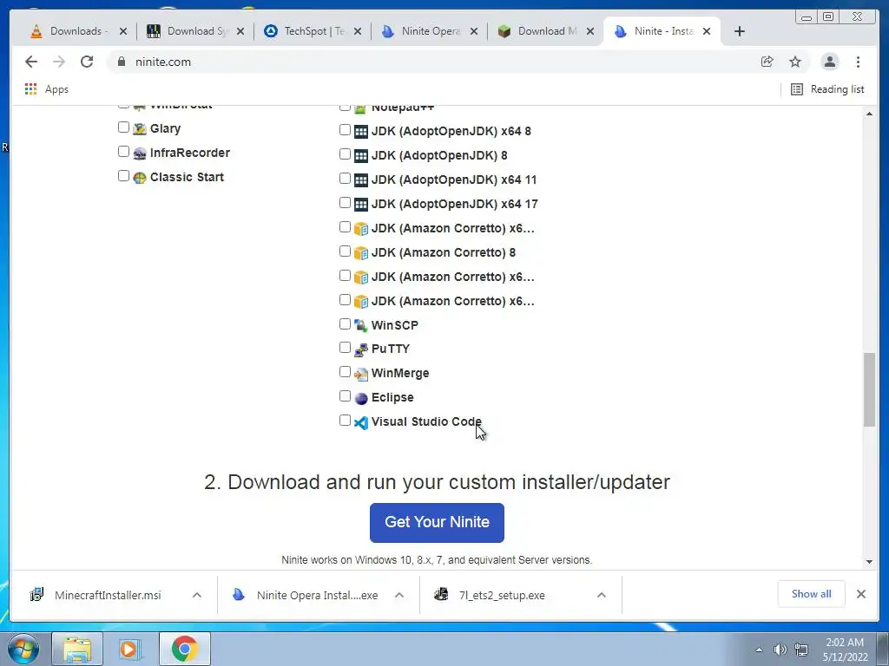Close the downloads bar

pyautogui.click(x=861, y=594)
